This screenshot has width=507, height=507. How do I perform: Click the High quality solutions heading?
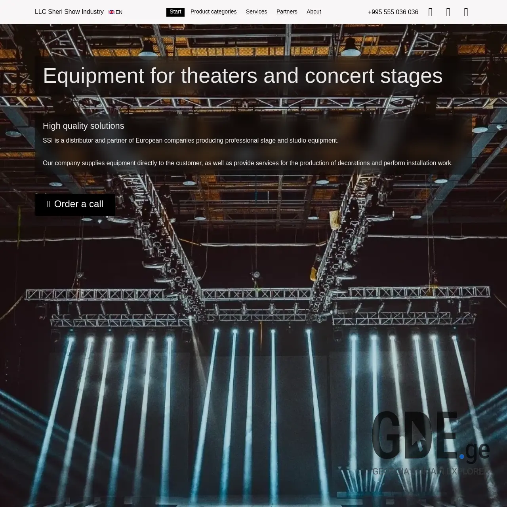(83, 126)
